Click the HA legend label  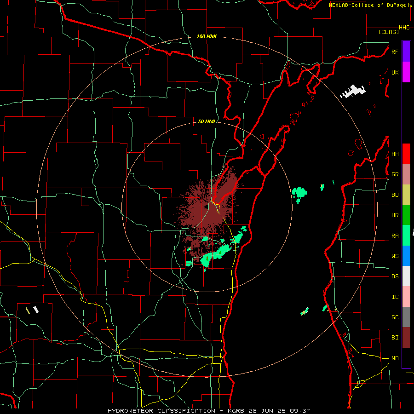pos(395,154)
